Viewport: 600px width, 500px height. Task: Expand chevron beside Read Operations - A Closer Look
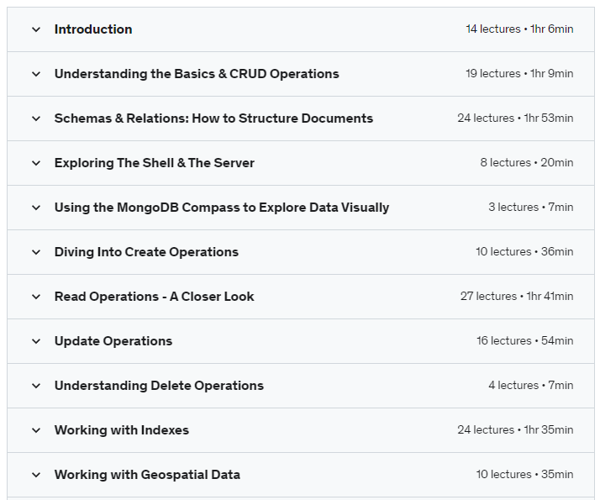click(x=36, y=297)
